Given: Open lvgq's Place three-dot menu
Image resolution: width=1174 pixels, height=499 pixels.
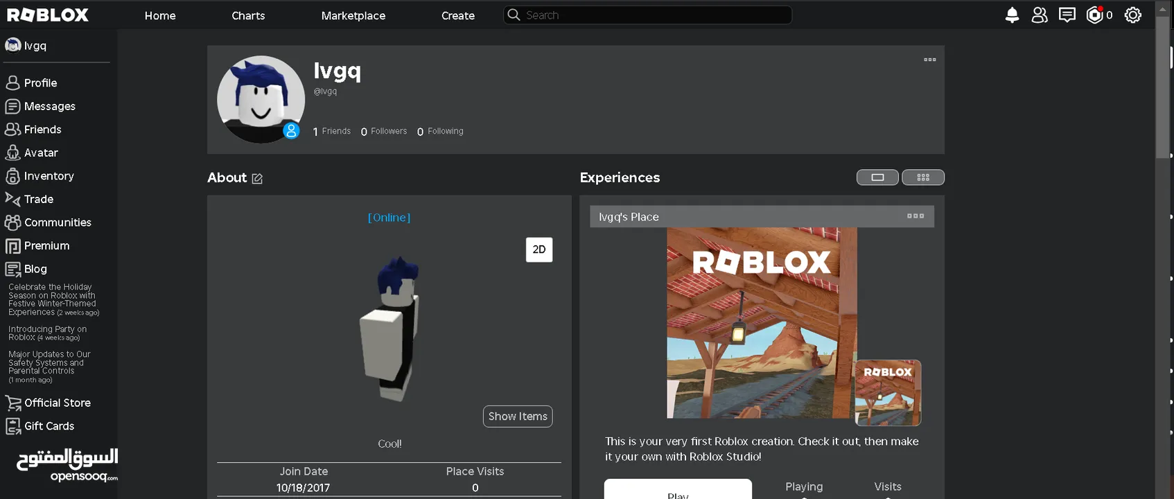Looking at the screenshot, I should 915,216.
